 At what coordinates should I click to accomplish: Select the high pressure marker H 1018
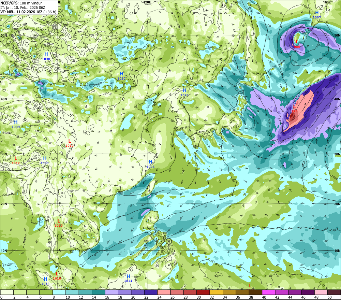(x=45, y=281)
